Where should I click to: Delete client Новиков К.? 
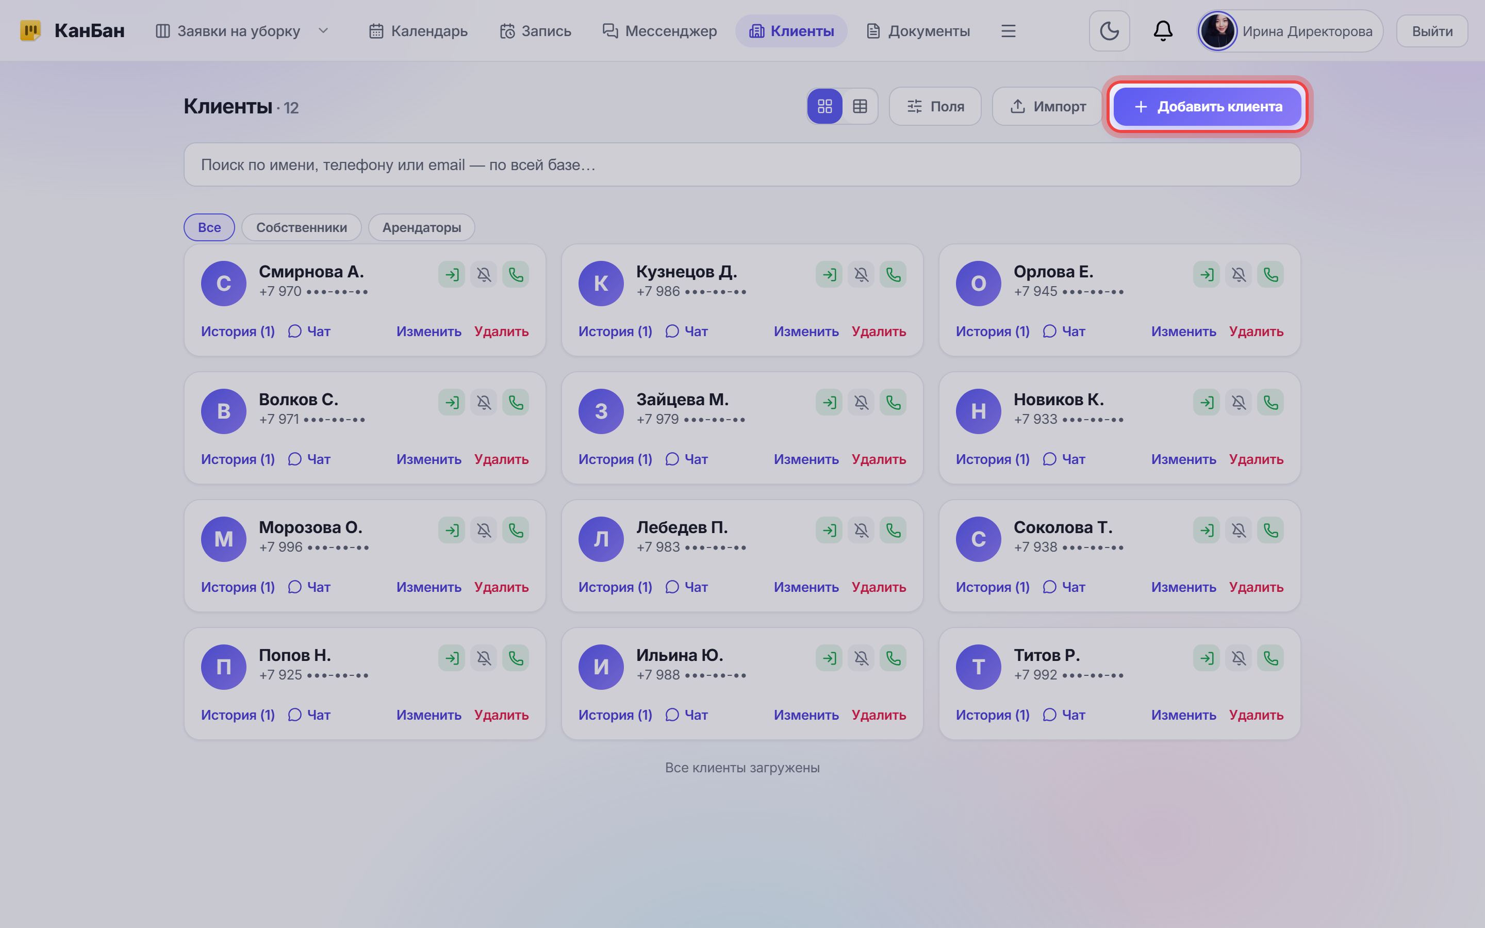point(1256,459)
